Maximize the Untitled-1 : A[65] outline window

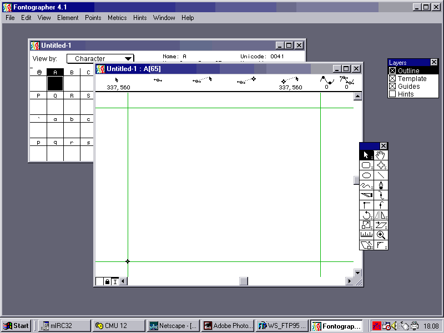coord(346,68)
